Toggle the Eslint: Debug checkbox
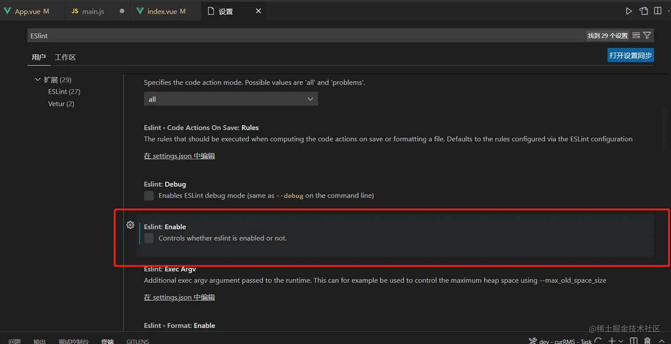The image size is (671, 344). 149,195
